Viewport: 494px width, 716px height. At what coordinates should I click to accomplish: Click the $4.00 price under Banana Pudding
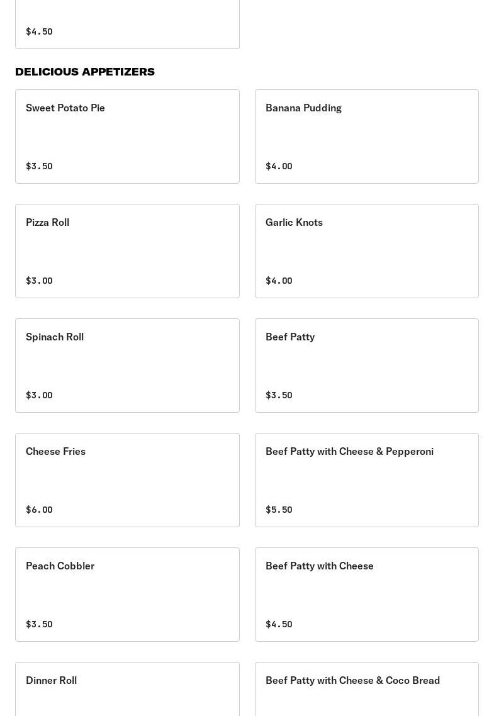279,166
